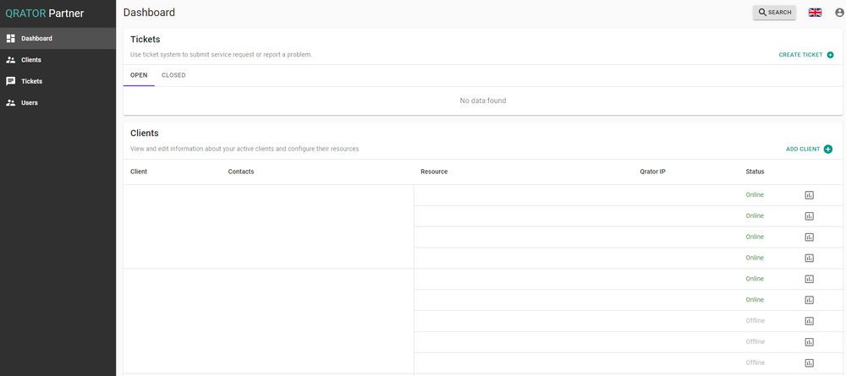The width and height of the screenshot is (846, 376).
Task: Select the Open tickets tab
Action: (x=139, y=75)
